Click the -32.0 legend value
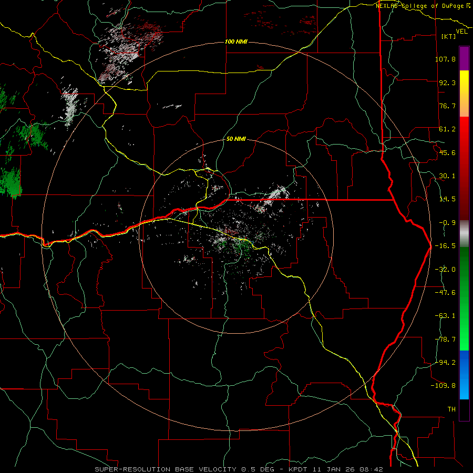The height and width of the screenshot is (473, 473). [445, 270]
